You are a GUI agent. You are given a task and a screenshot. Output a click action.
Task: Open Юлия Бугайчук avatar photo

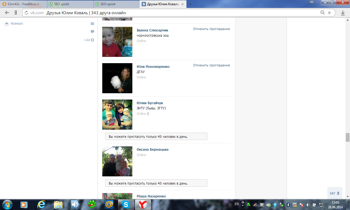117,115
